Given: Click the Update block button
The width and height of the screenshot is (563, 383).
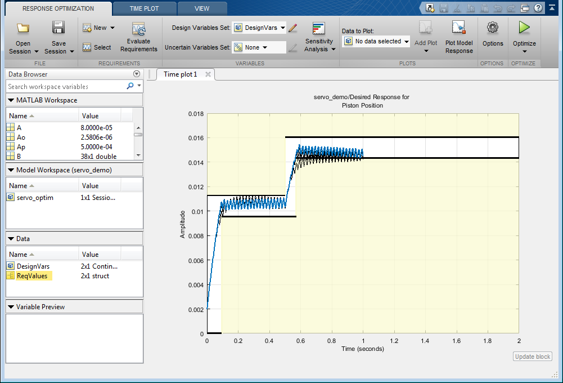Looking at the screenshot, I should pyautogui.click(x=533, y=357).
